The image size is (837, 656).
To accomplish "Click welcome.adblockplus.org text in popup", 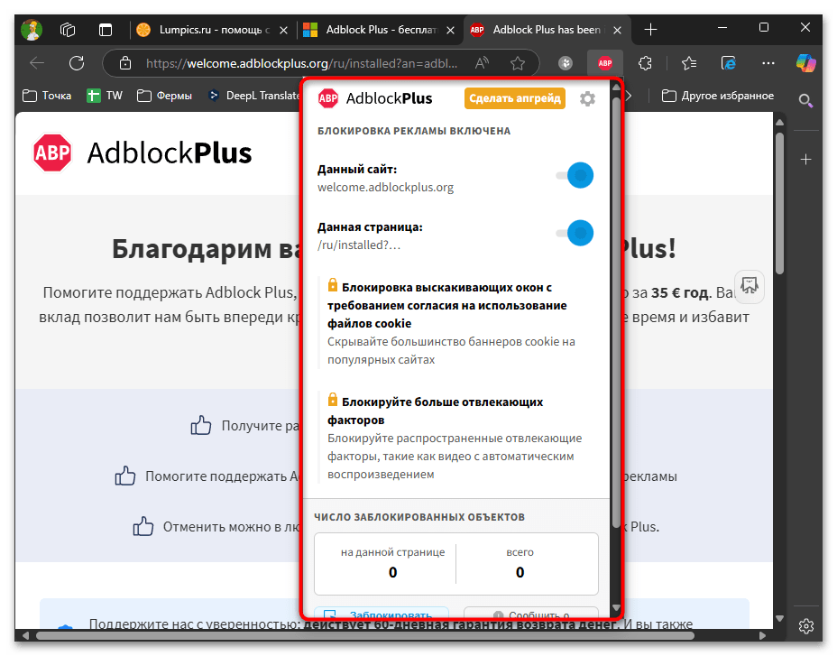I will tap(385, 188).
